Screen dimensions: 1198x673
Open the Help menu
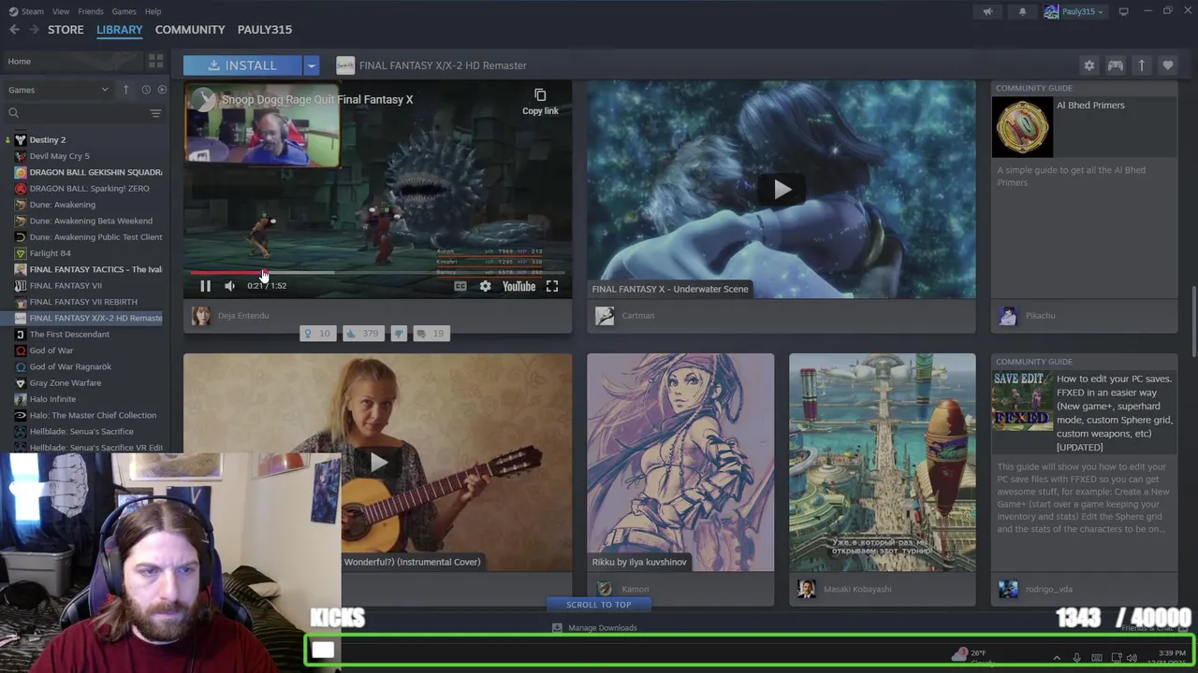(x=153, y=11)
